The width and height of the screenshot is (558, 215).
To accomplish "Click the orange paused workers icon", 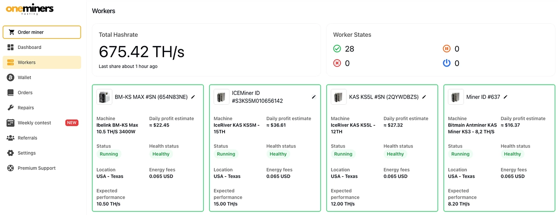I will coord(446,48).
